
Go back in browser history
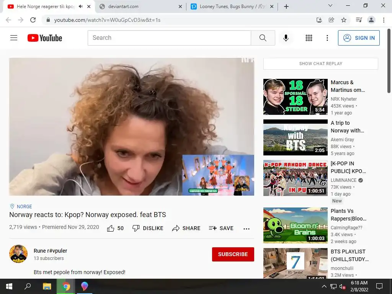(x=8, y=20)
